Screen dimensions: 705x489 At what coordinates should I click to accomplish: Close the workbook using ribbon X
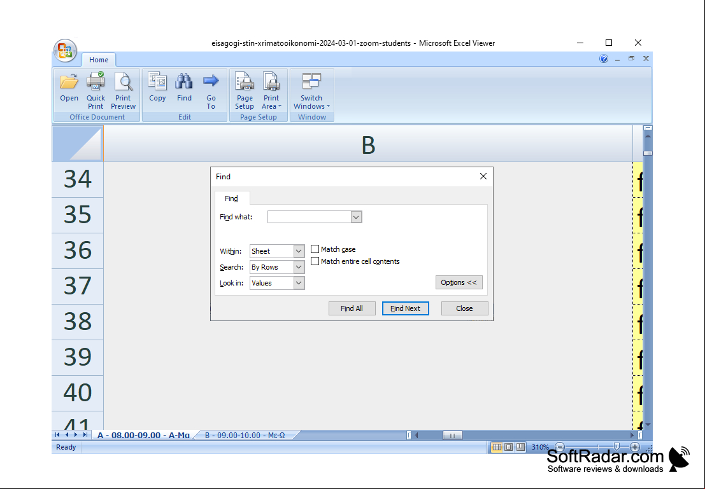(646, 59)
